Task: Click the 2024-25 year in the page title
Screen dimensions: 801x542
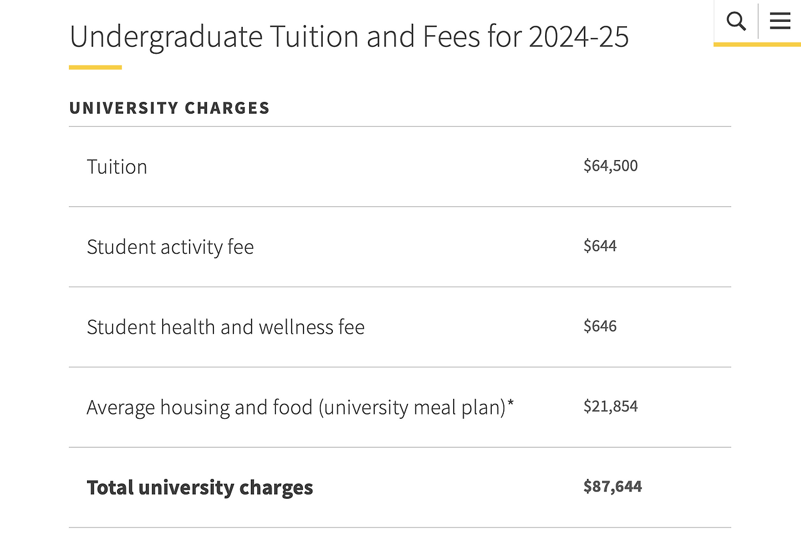Action: pyautogui.click(x=578, y=36)
